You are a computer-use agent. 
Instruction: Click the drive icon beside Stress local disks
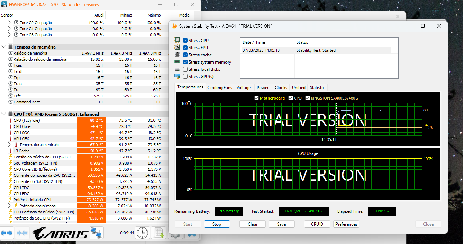coord(177,69)
